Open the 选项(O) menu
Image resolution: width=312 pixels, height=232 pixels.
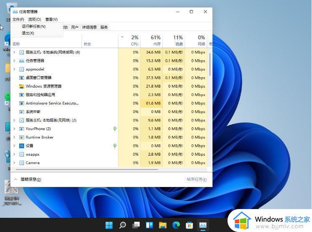pyautogui.click(x=35, y=19)
